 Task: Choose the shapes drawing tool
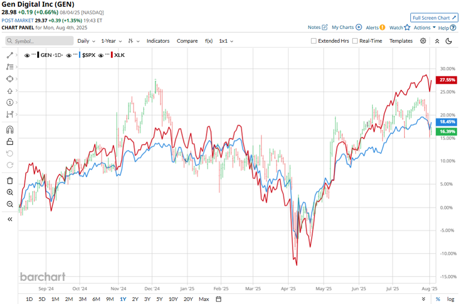coord(10,79)
